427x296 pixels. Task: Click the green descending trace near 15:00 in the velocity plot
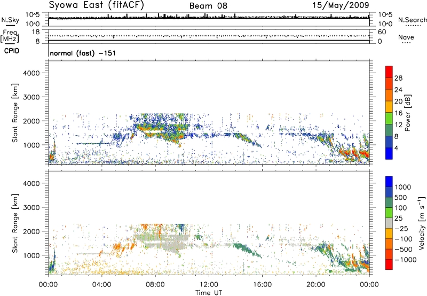pyautogui.click(x=247, y=250)
